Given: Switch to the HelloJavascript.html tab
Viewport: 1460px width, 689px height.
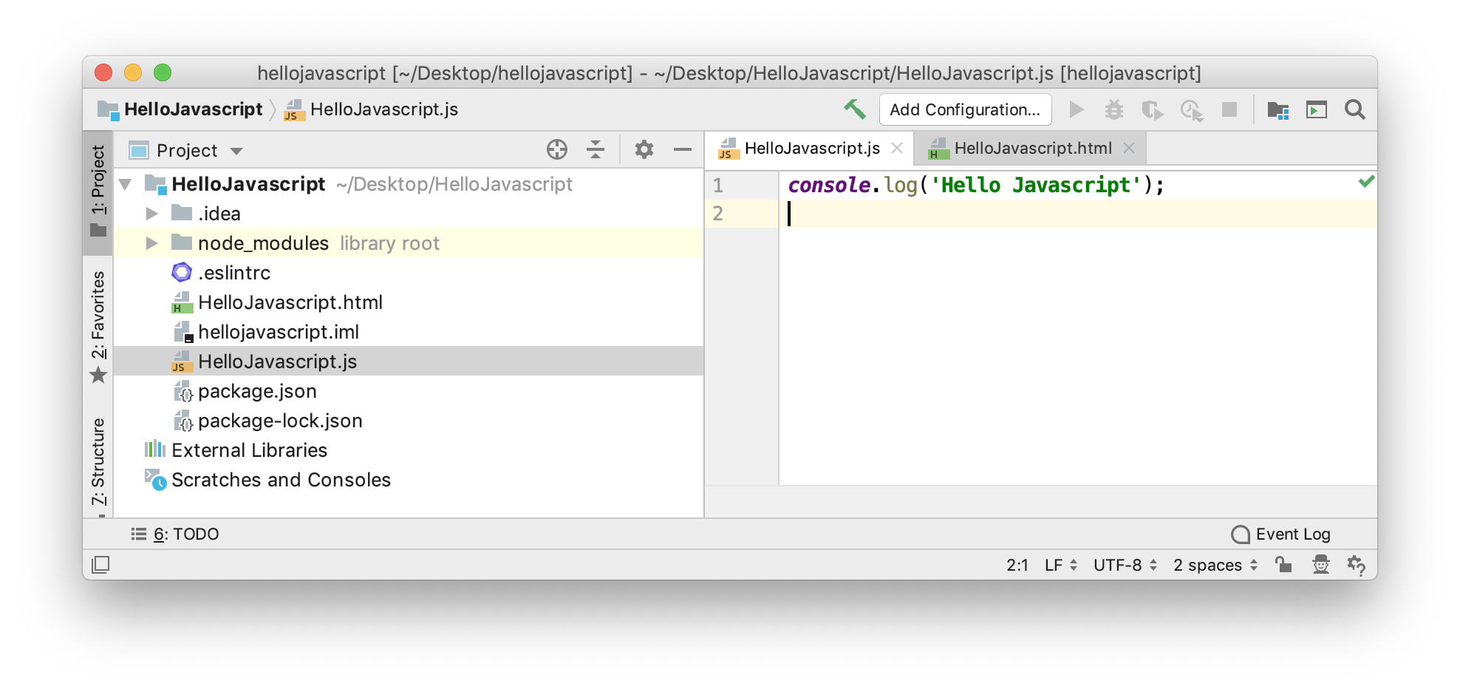Looking at the screenshot, I should pyautogui.click(x=1031, y=149).
